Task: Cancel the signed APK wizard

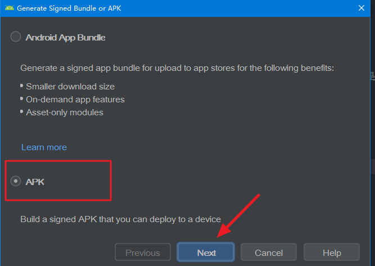Action: [x=269, y=252]
